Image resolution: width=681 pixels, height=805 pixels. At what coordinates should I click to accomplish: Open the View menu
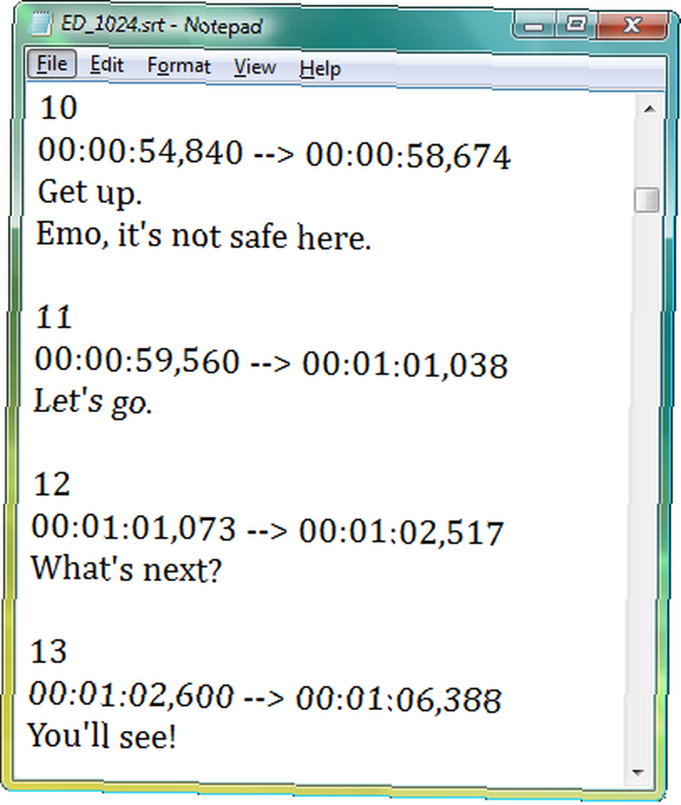pyautogui.click(x=254, y=68)
